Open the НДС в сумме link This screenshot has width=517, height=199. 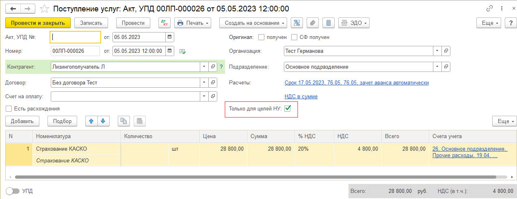[301, 96]
